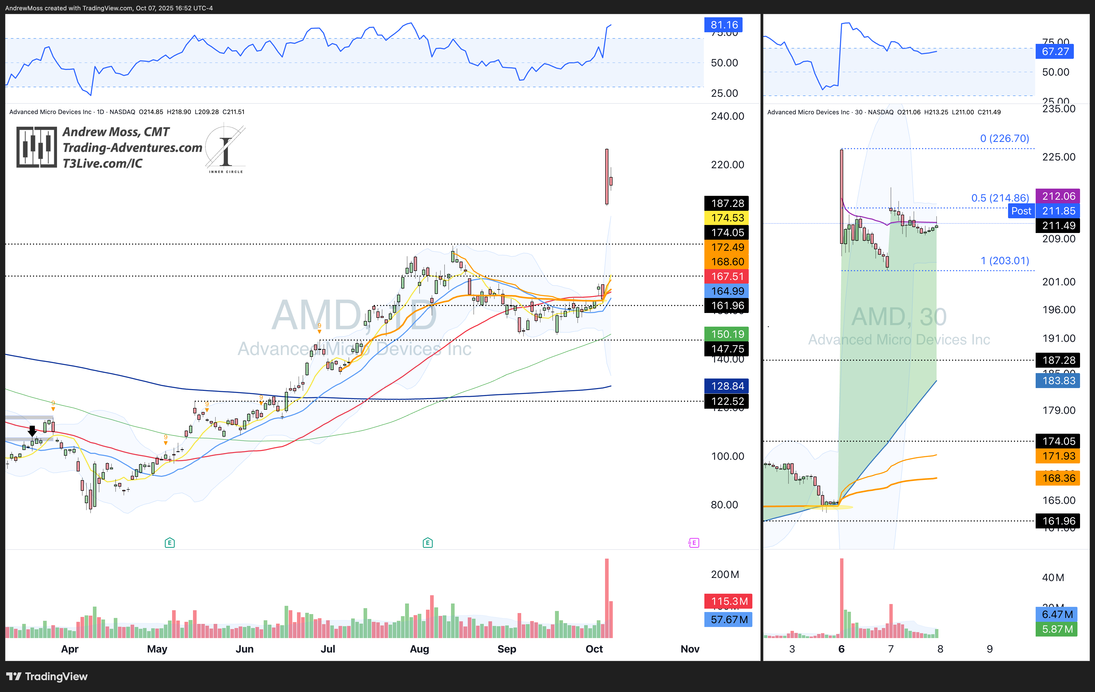Click the Oct label on the time axis
The width and height of the screenshot is (1095, 692).
[594, 649]
